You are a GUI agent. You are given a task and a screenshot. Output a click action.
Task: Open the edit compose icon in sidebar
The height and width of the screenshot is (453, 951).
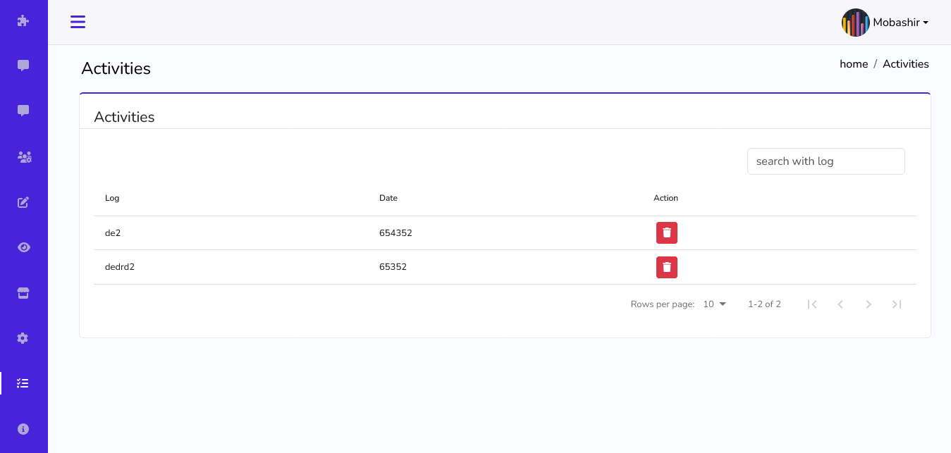[23, 202]
